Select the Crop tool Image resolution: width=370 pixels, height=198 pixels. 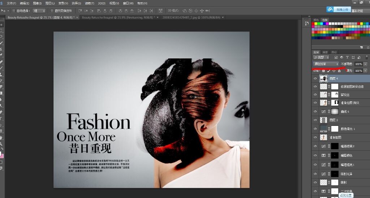[1, 49]
